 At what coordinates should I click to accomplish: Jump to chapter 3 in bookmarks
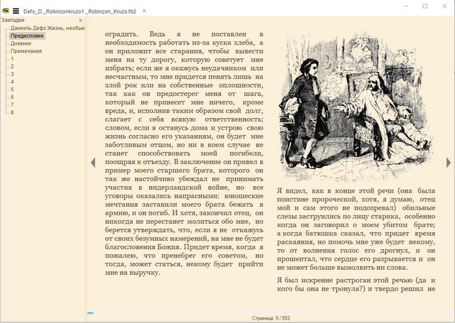(x=12, y=74)
